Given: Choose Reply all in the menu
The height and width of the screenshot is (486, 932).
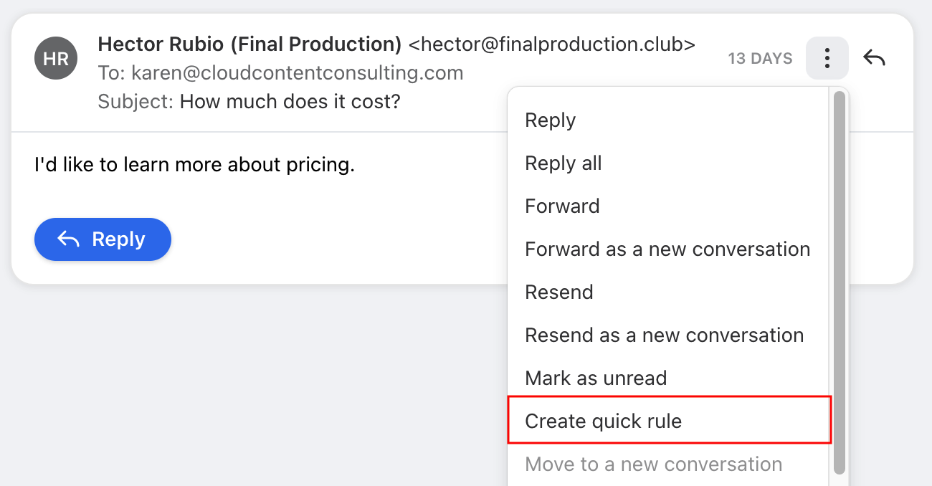Looking at the screenshot, I should [668, 163].
